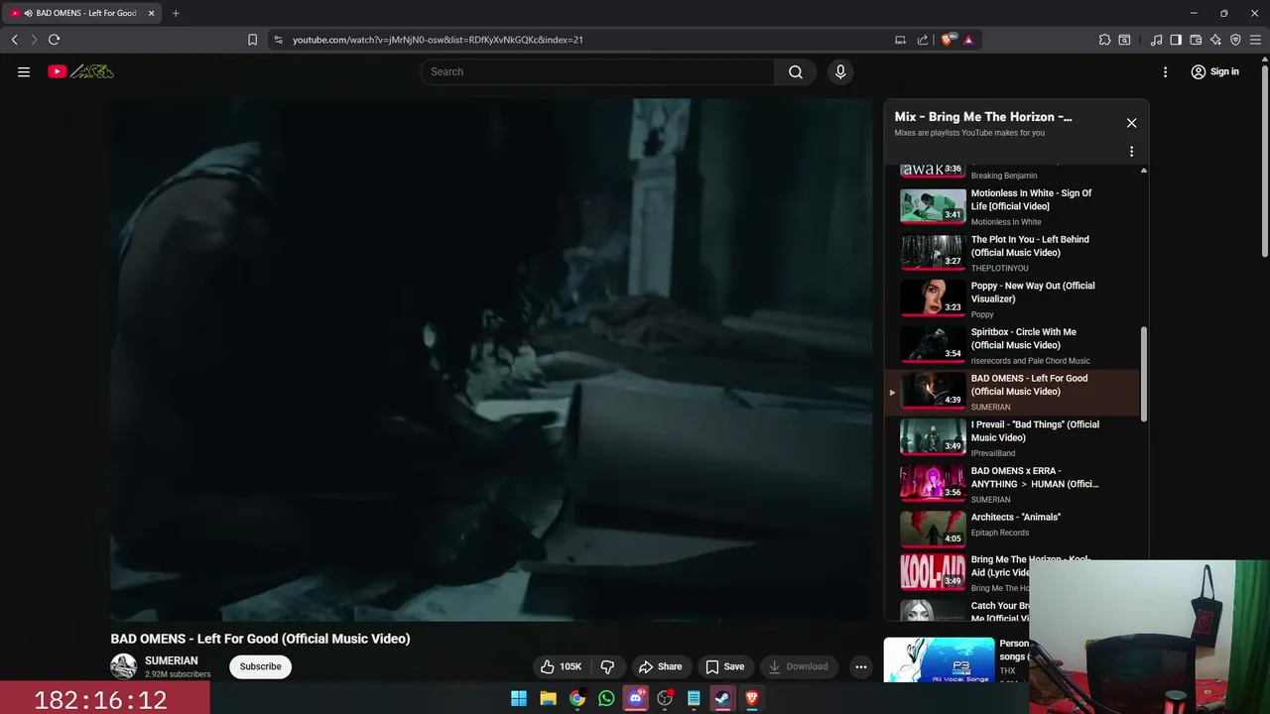Go back in browser history

[x=14, y=40]
